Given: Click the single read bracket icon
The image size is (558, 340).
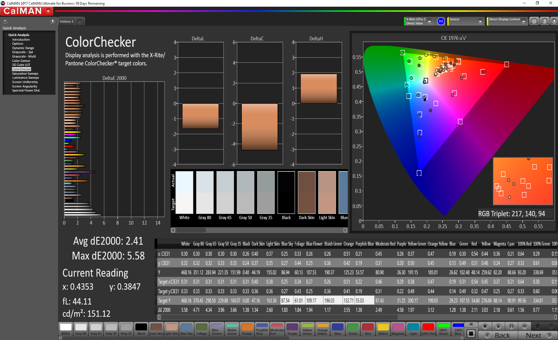Looking at the screenshot, I should click(x=512, y=326).
